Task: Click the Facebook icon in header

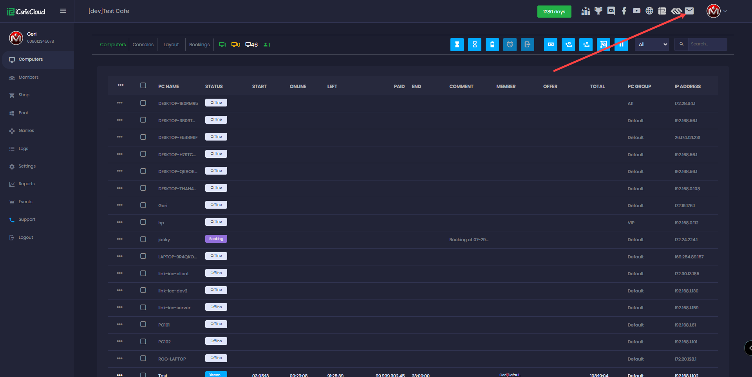Action: [624, 11]
